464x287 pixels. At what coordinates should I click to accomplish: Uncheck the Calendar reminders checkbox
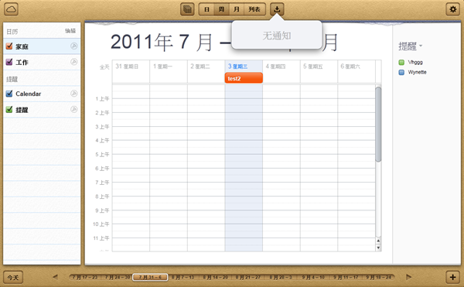(9, 94)
